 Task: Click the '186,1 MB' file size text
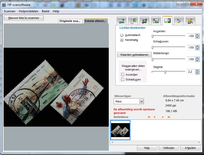click(x=171, y=111)
